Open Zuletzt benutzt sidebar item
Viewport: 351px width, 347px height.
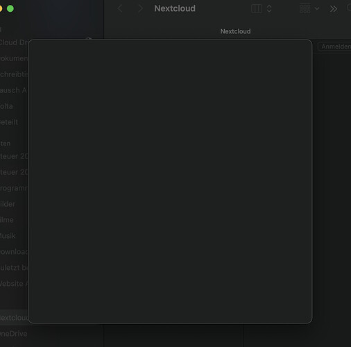[x=14, y=268]
